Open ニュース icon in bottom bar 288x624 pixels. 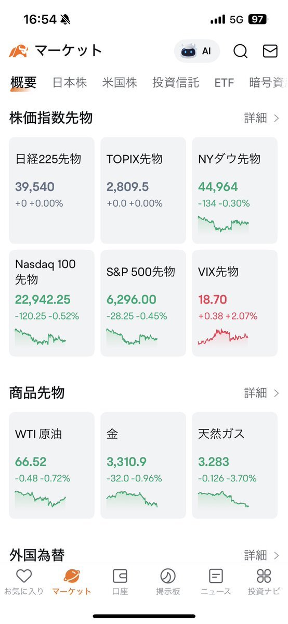pos(216,576)
